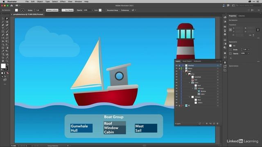This screenshot has height=147, width=262.
Task: Select the Eyedropper tool
Action: pos(3,51)
